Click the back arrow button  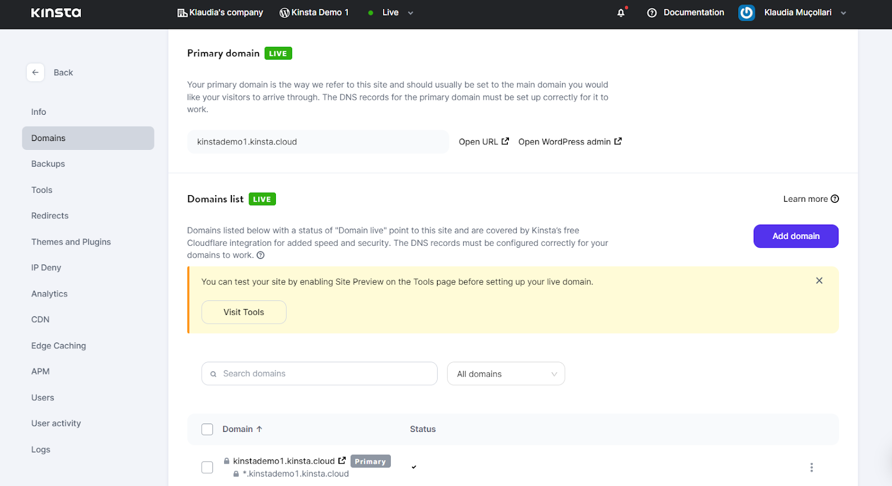pos(35,72)
